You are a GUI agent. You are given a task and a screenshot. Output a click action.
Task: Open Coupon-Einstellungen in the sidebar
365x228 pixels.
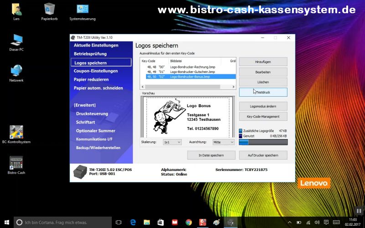click(x=96, y=71)
